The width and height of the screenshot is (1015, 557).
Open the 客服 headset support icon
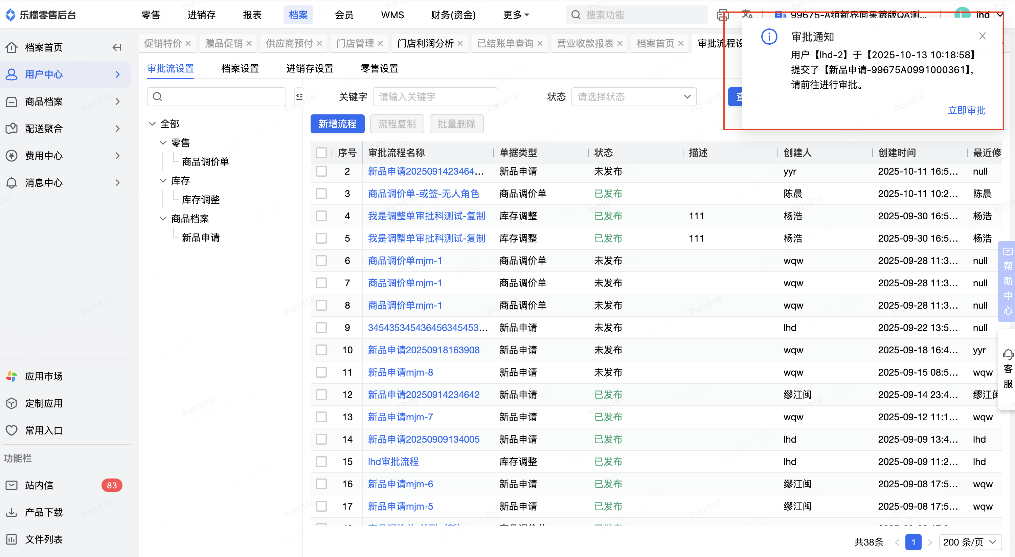pos(1008,354)
